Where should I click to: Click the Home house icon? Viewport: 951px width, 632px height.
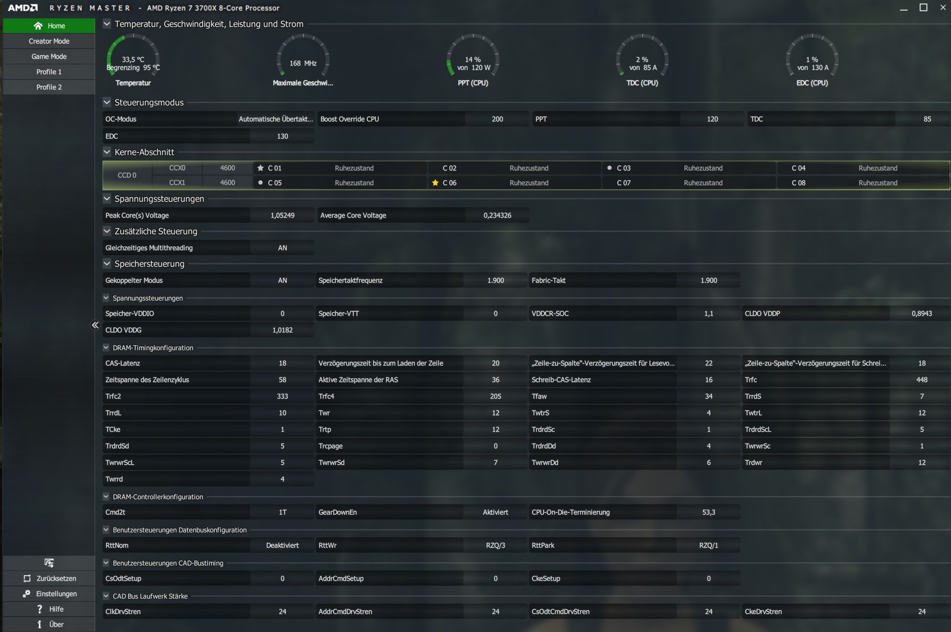point(38,26)
